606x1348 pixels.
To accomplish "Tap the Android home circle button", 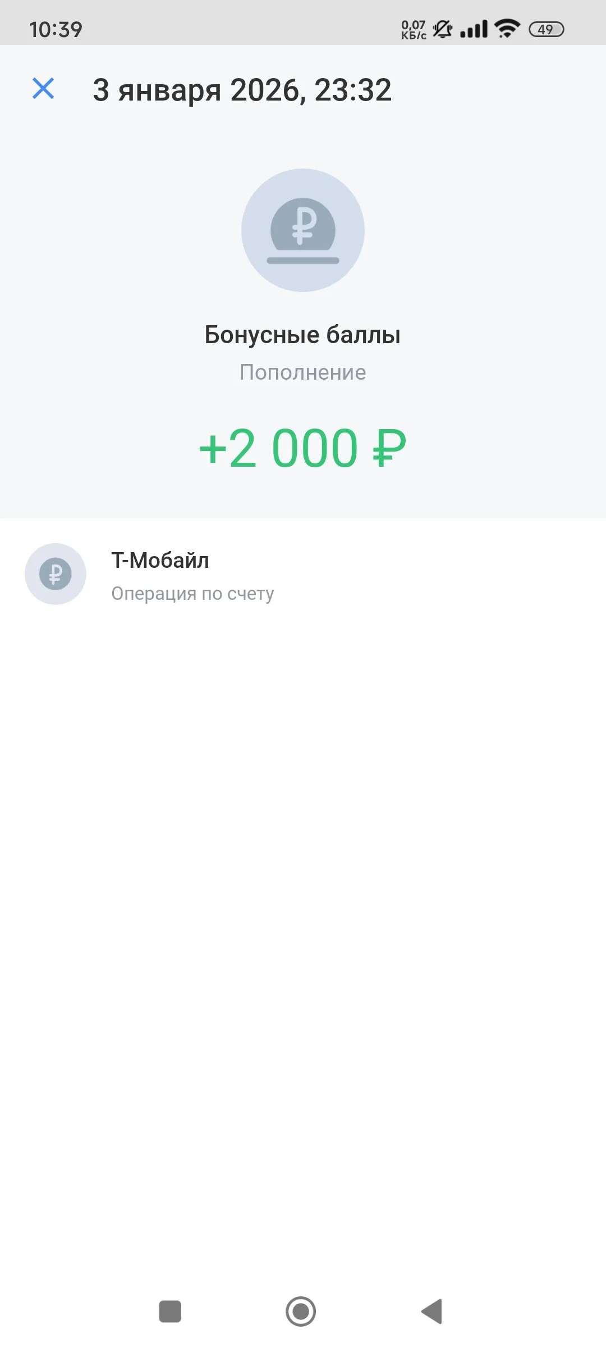I will point(301,1311).
